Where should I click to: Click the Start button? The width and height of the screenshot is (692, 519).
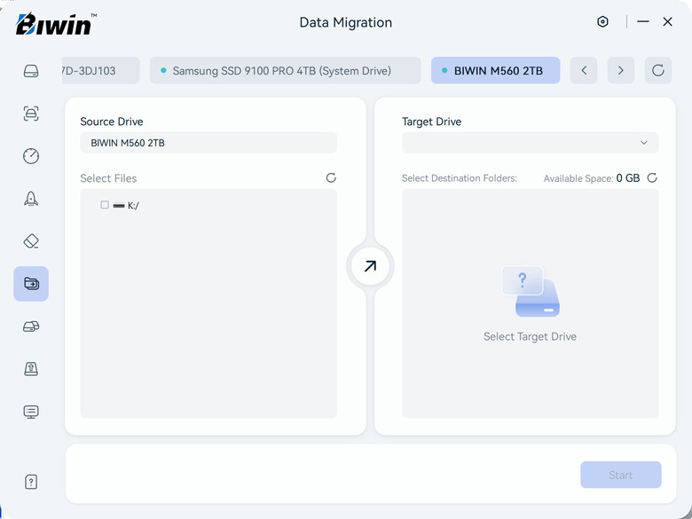tap(620, 475)
